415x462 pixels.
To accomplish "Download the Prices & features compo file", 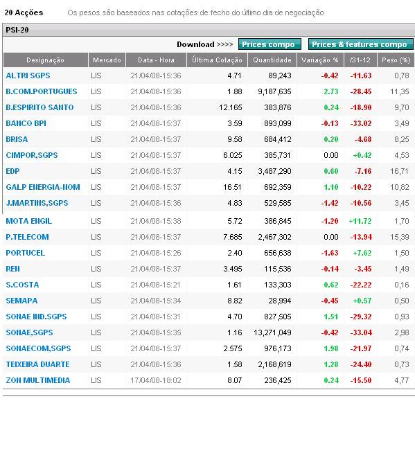I will [x=360, y=44].
